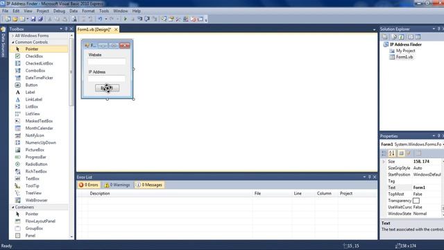Select the MonthCalendar tool in Toolbox
The image size is (444, 250).
pyautogui.click(x=39, y=128)
